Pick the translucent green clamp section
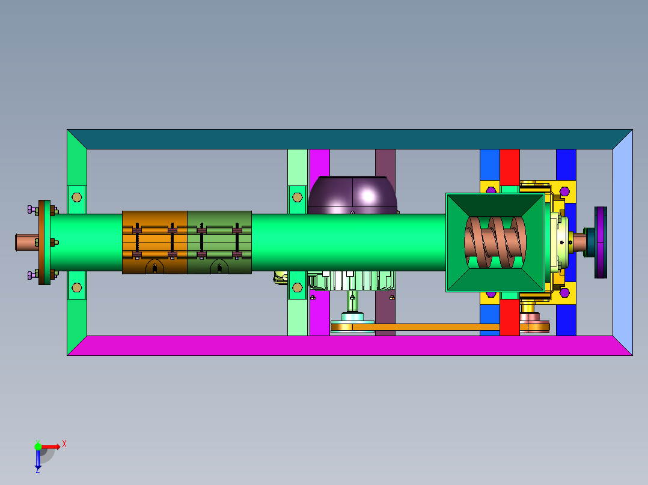Image resolution: width=648 pixels, height=485 pixels. pyautogui.click(x=219, y=242)
